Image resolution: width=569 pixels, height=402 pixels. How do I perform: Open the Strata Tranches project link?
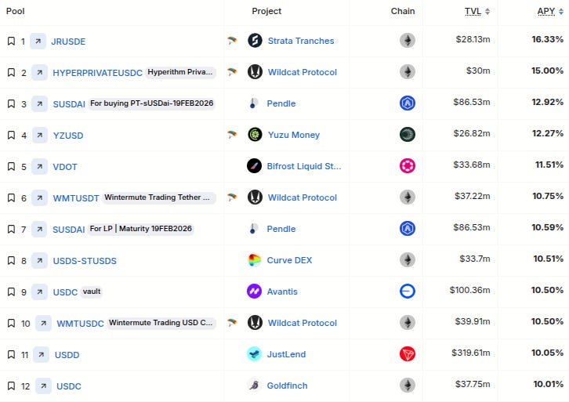(x=301, y=41)
